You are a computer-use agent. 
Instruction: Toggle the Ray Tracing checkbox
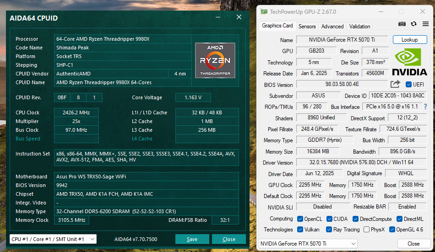(329, 229)
